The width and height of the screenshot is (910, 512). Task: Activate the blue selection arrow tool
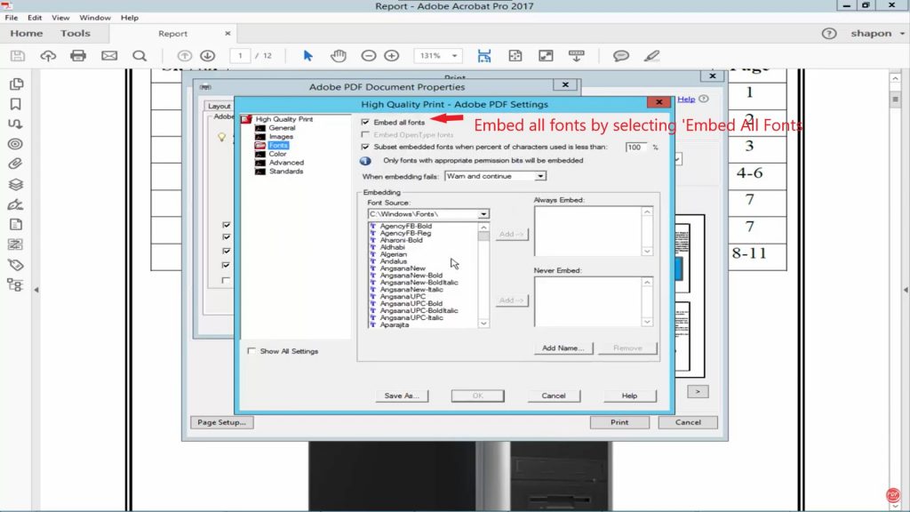pyautogui.click(x=308, y=56)
